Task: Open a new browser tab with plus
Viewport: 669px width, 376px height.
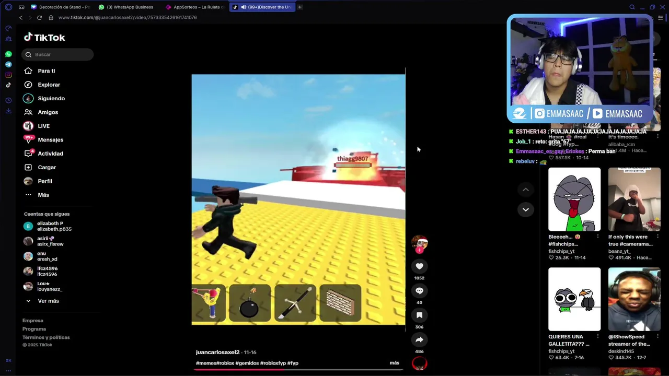Action: (299, 7)
